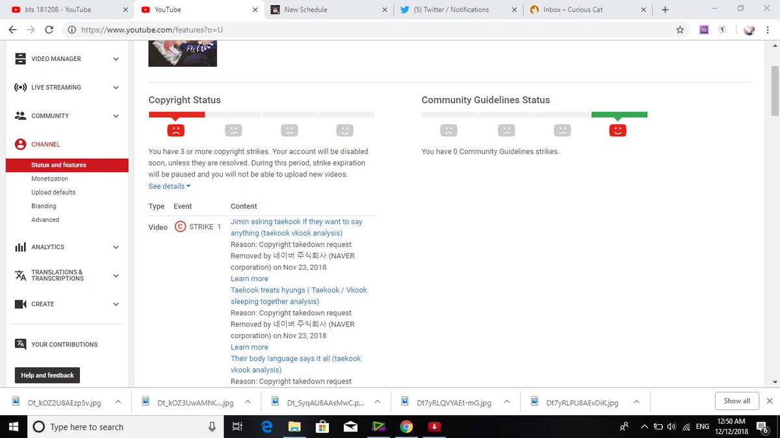Expand the Create section
Image resolution: width=780 pixels, height=438 pixels.
pyautogui.click(x=116, y=304)
